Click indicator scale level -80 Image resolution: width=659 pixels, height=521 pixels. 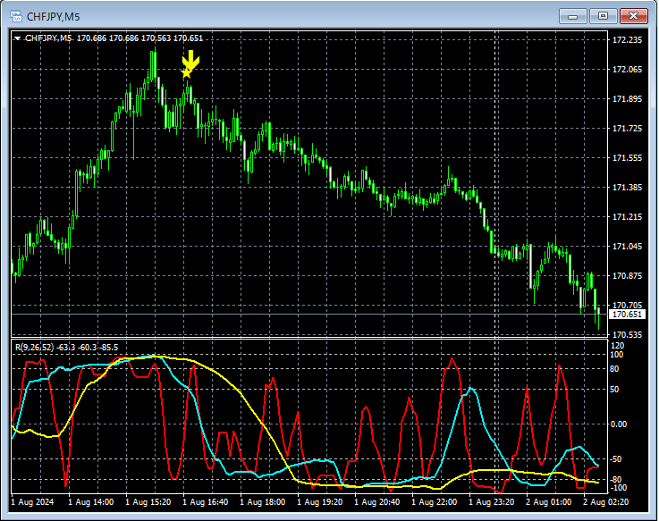(x=616, y=479)
